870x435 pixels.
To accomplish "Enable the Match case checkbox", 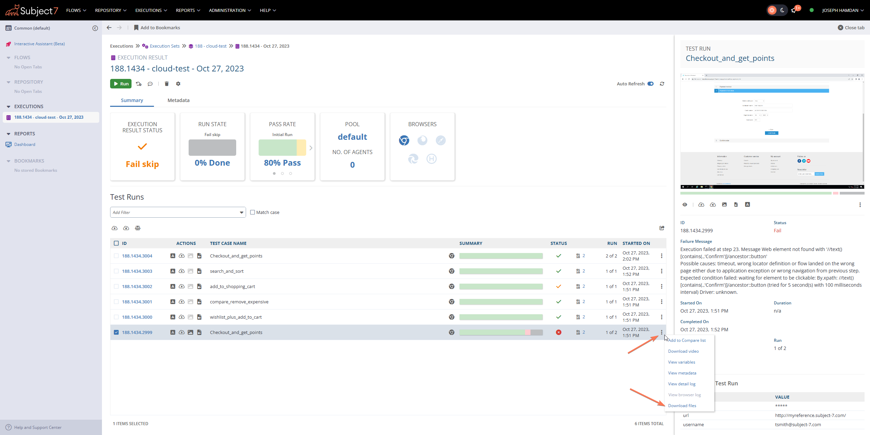I will pos(253,212).
